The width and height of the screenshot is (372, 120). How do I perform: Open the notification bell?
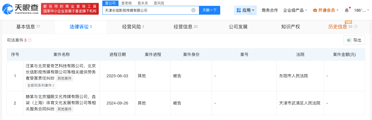coord(347,10)
